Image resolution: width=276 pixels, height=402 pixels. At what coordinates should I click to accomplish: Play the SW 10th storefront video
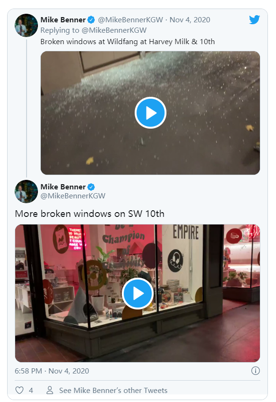pos(138,294)
